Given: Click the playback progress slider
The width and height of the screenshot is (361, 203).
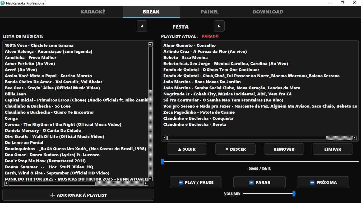Looking at the screenshot, I should tap(162, 161).
